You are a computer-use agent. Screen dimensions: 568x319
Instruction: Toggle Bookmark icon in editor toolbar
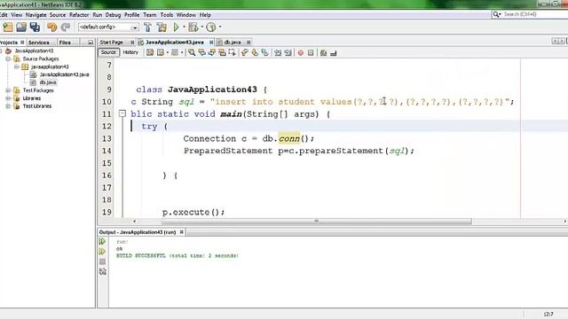point(265,53)
